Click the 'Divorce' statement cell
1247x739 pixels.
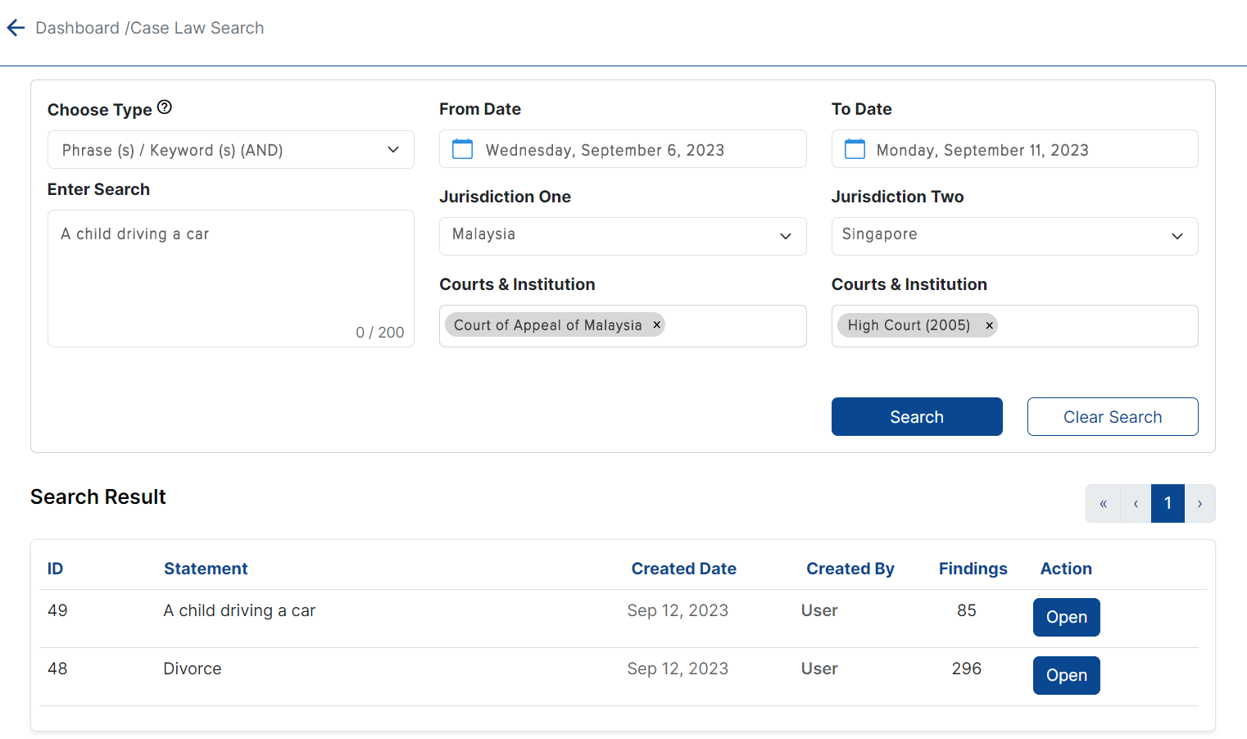(193, 669)
